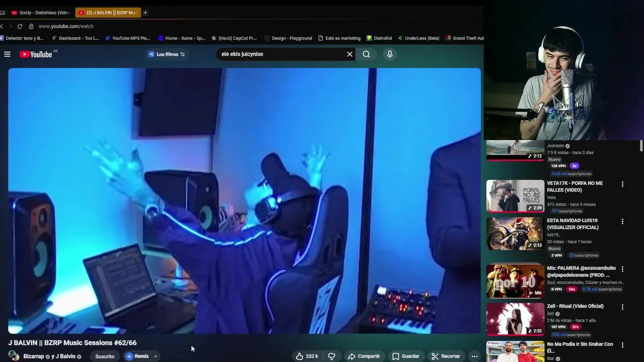644x362 pixels.
Task: Open options menu for Ibai video
Action: [x=622, y=345]
